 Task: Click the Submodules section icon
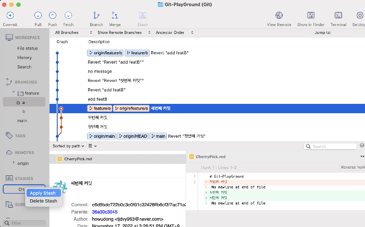click(9, 205)
